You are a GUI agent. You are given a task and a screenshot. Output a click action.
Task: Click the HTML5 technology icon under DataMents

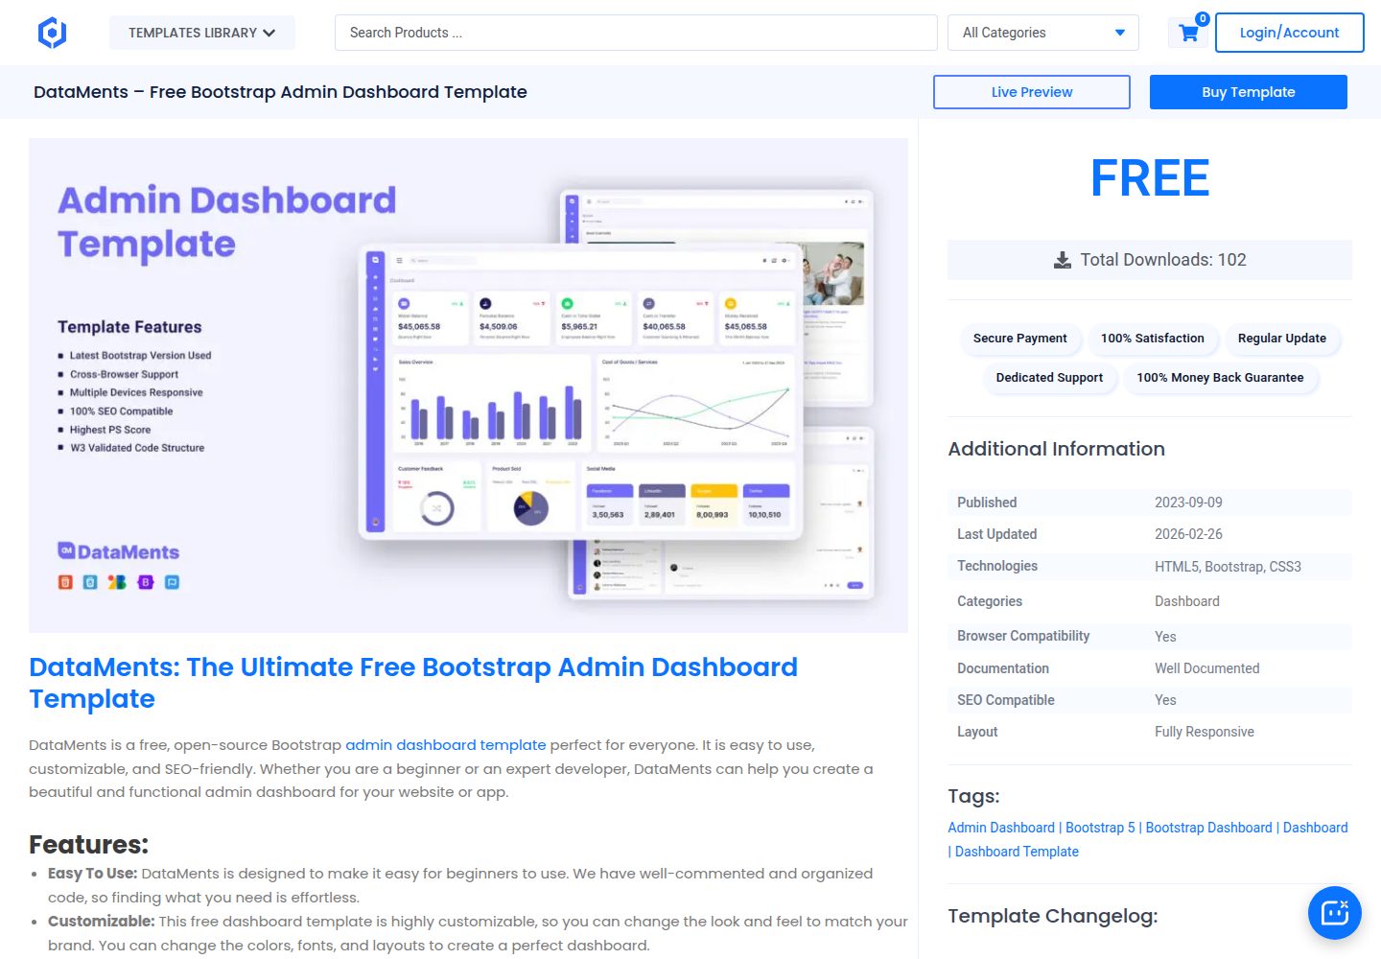point(65,582)
